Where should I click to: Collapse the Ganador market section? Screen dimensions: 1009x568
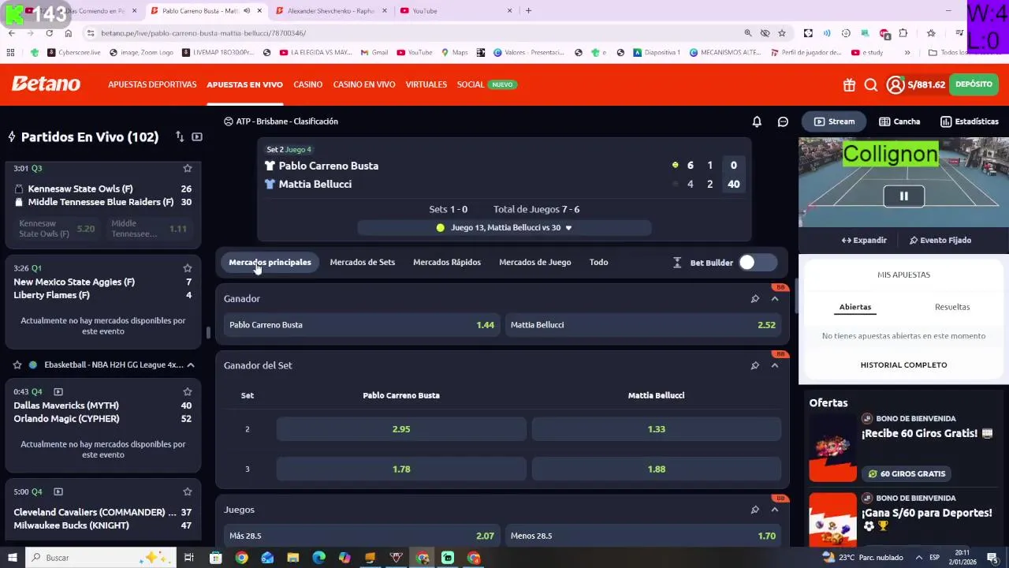tap(775, 299)
